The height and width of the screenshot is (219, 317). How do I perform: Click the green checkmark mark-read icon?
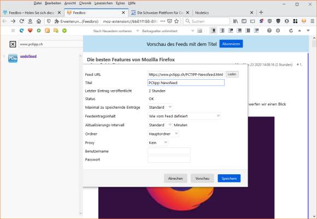point(64,31)
